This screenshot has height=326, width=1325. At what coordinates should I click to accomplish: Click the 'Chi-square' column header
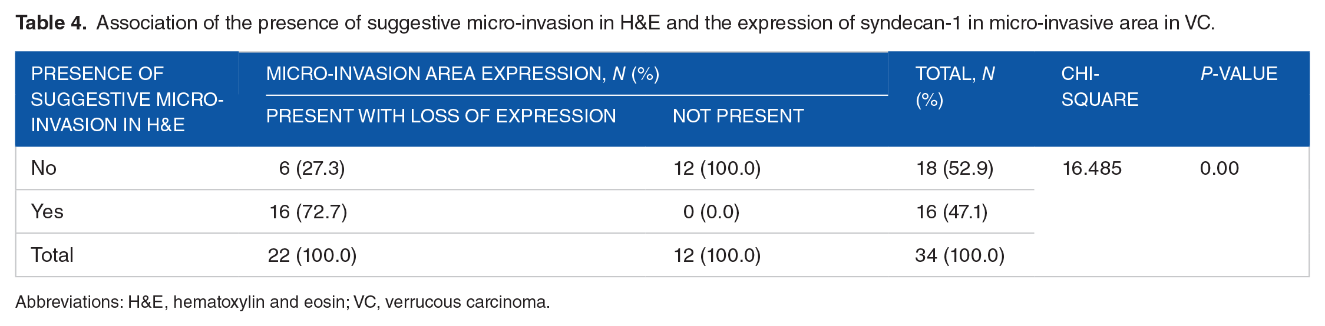tap(1099, 87)
